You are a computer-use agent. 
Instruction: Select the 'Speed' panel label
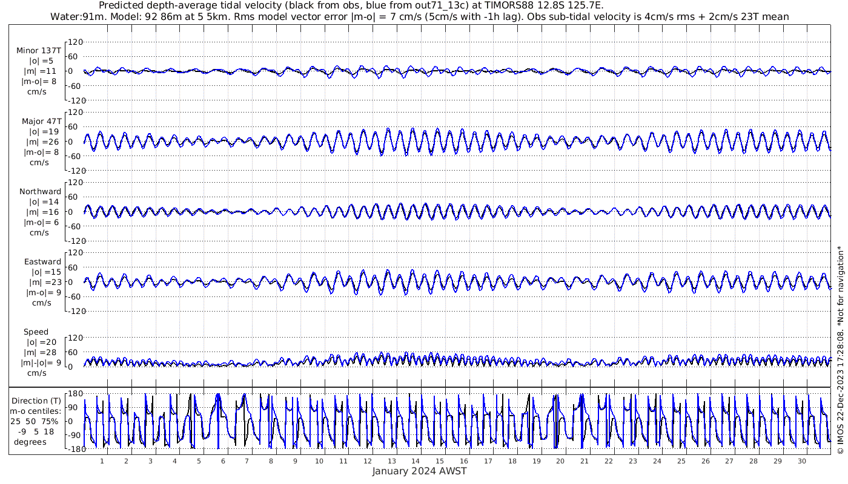pos(36,332)
